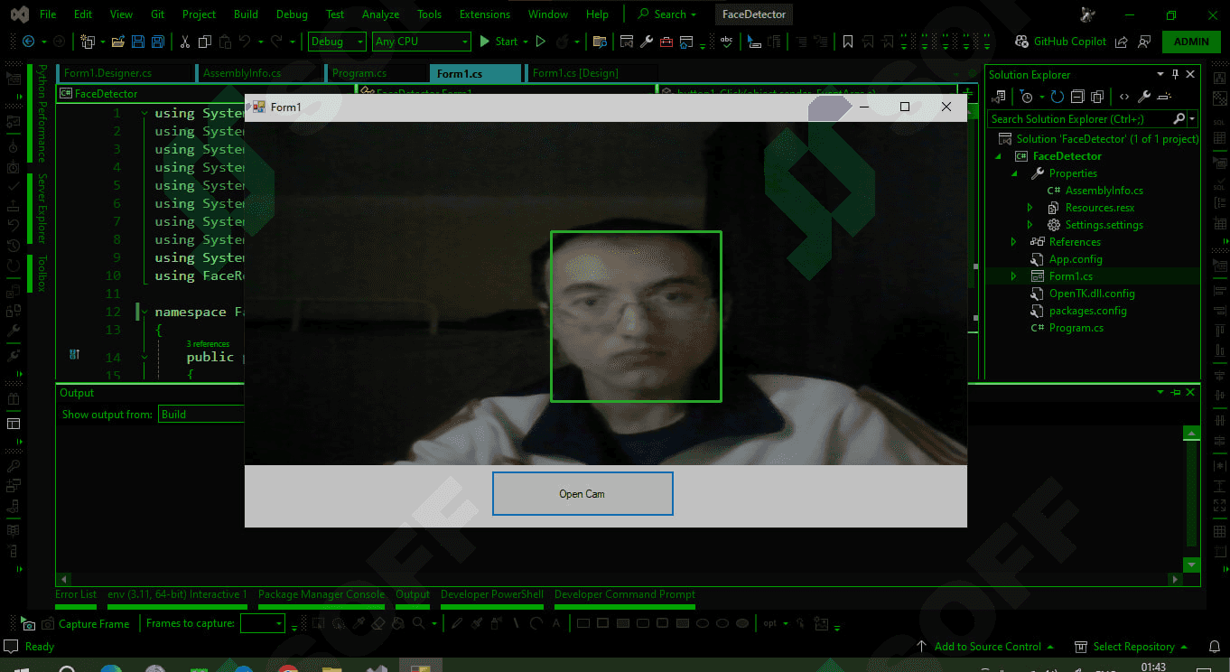Viewport: 1230px width, 672px height.
Task: Click the Find in Files icon
Action: 600,42
